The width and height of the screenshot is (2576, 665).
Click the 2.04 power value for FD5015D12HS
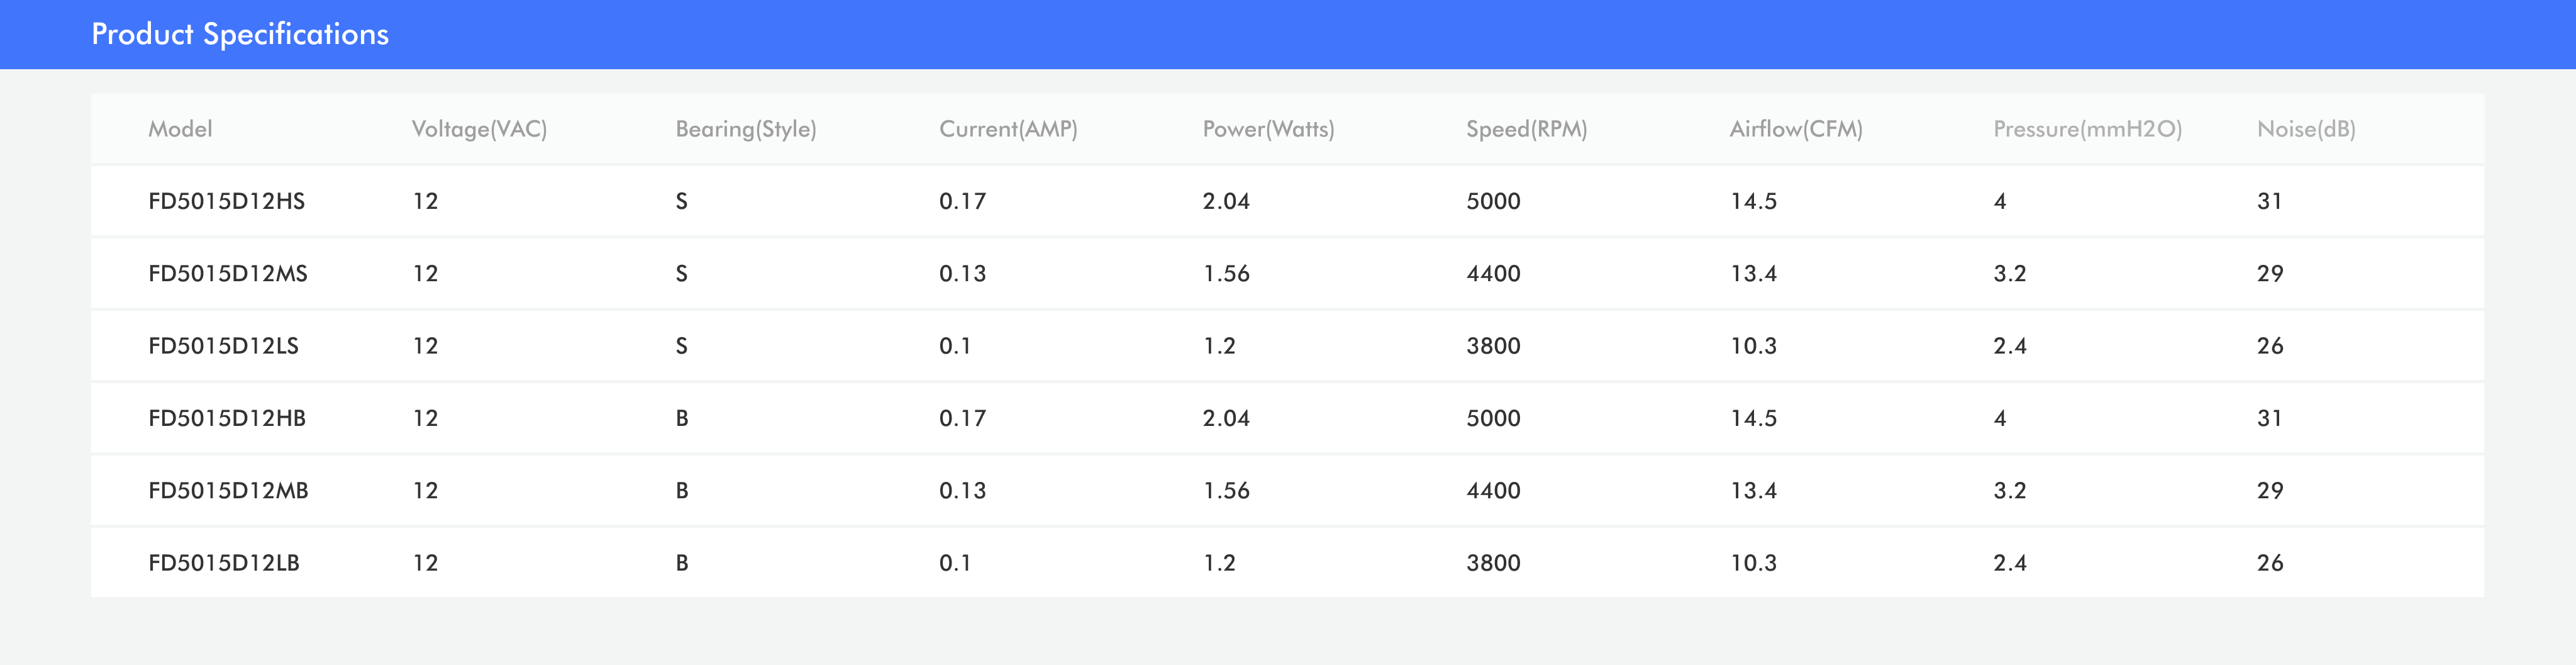tap(1225, 201)
